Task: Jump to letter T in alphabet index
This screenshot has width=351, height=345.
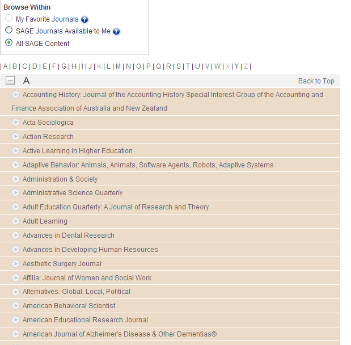Action: (x=188, y=66)
